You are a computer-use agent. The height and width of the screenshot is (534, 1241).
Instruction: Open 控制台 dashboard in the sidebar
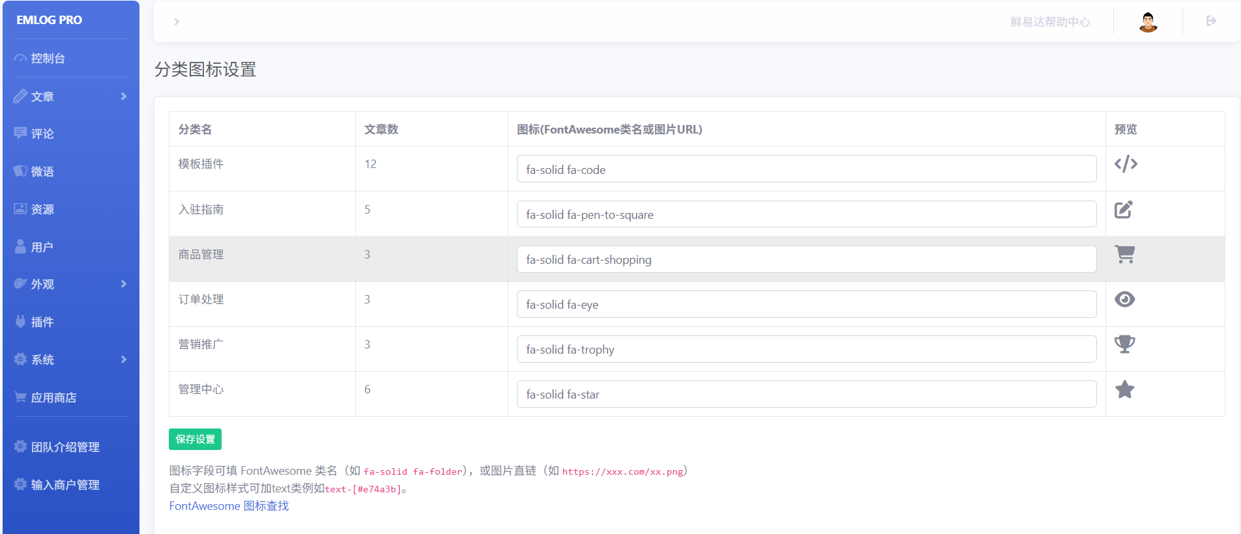click(48, 59)
